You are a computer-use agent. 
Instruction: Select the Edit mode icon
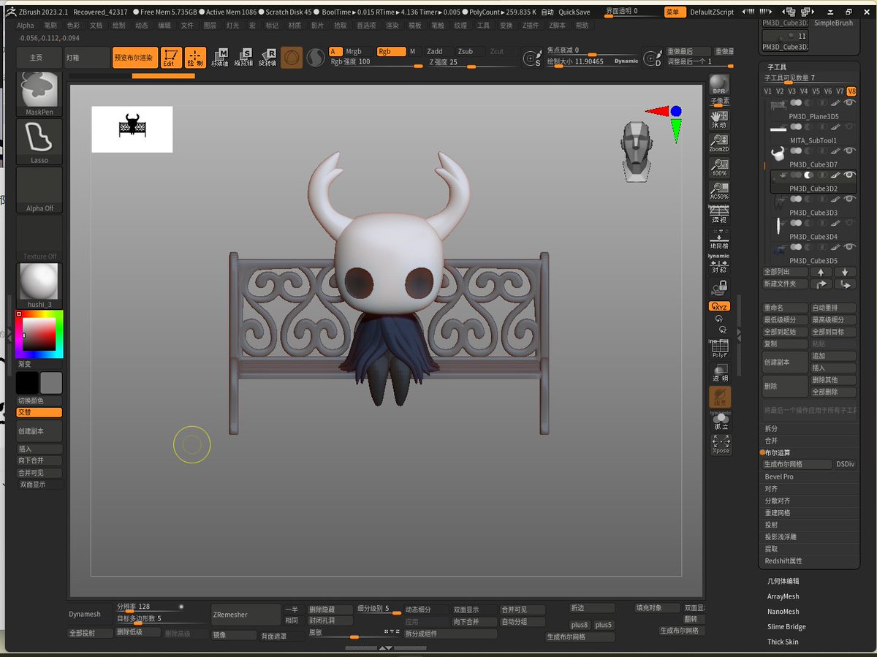click(170, 58)
